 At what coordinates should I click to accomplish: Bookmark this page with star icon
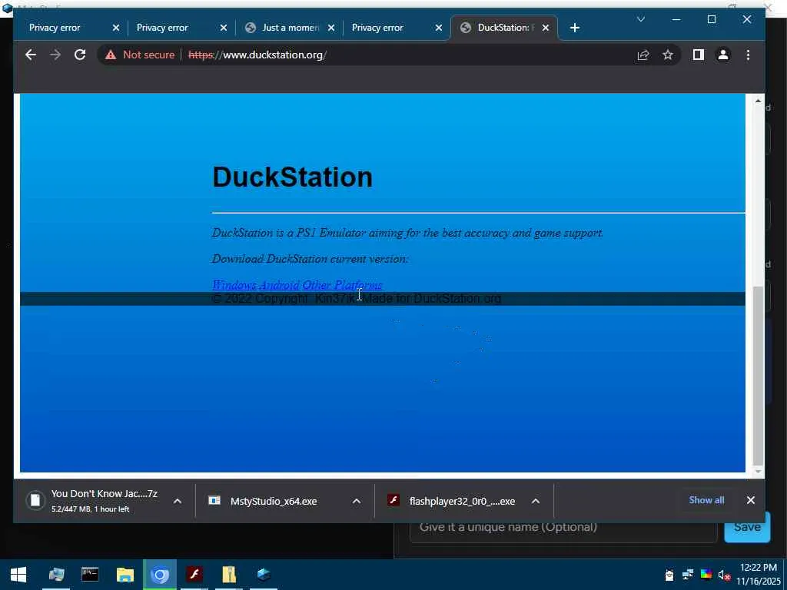tap(668, 55)
